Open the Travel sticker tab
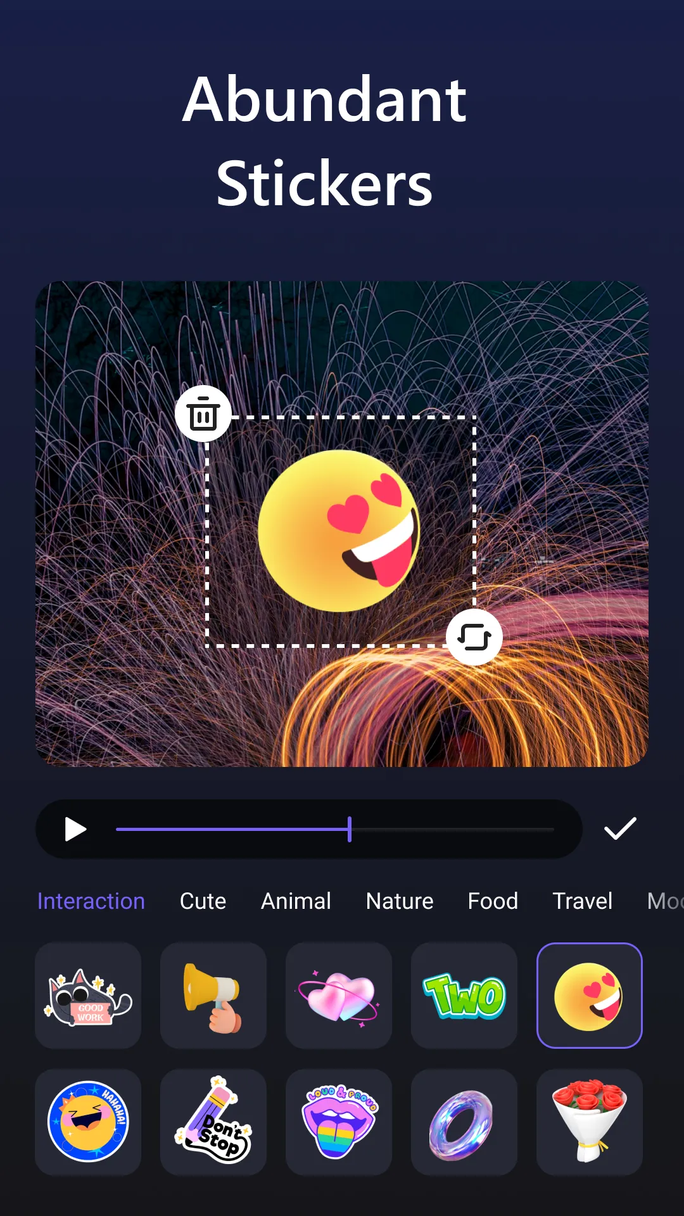The width and height of the screenshot is (684, 1216). [582, 901]
